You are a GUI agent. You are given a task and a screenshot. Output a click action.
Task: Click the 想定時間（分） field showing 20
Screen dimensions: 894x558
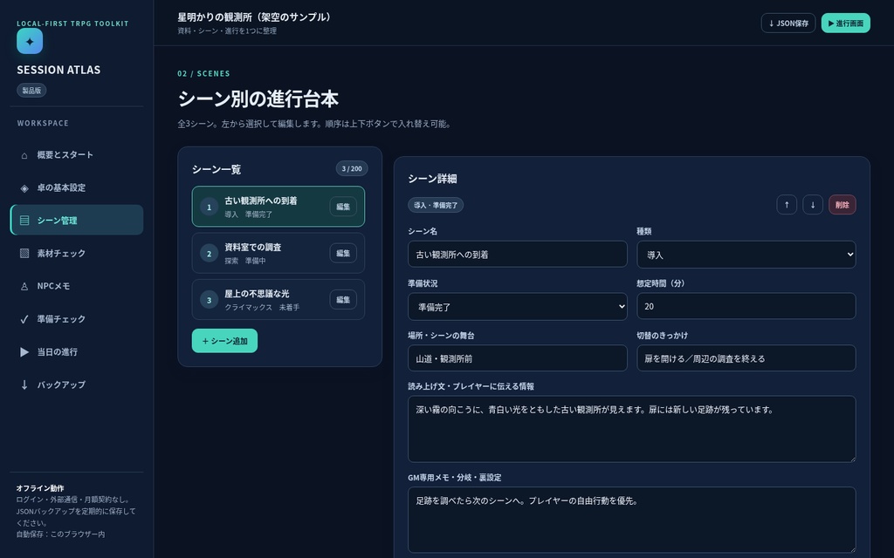(x=746, y=306)
